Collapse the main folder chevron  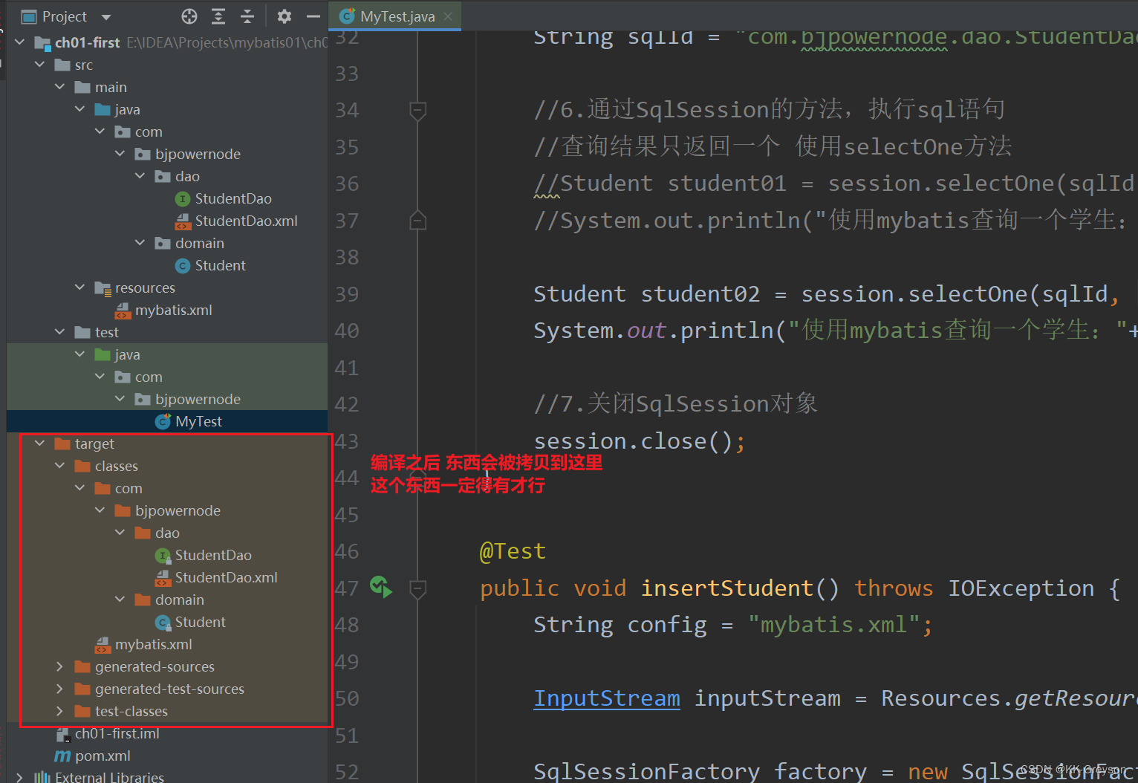60,87
